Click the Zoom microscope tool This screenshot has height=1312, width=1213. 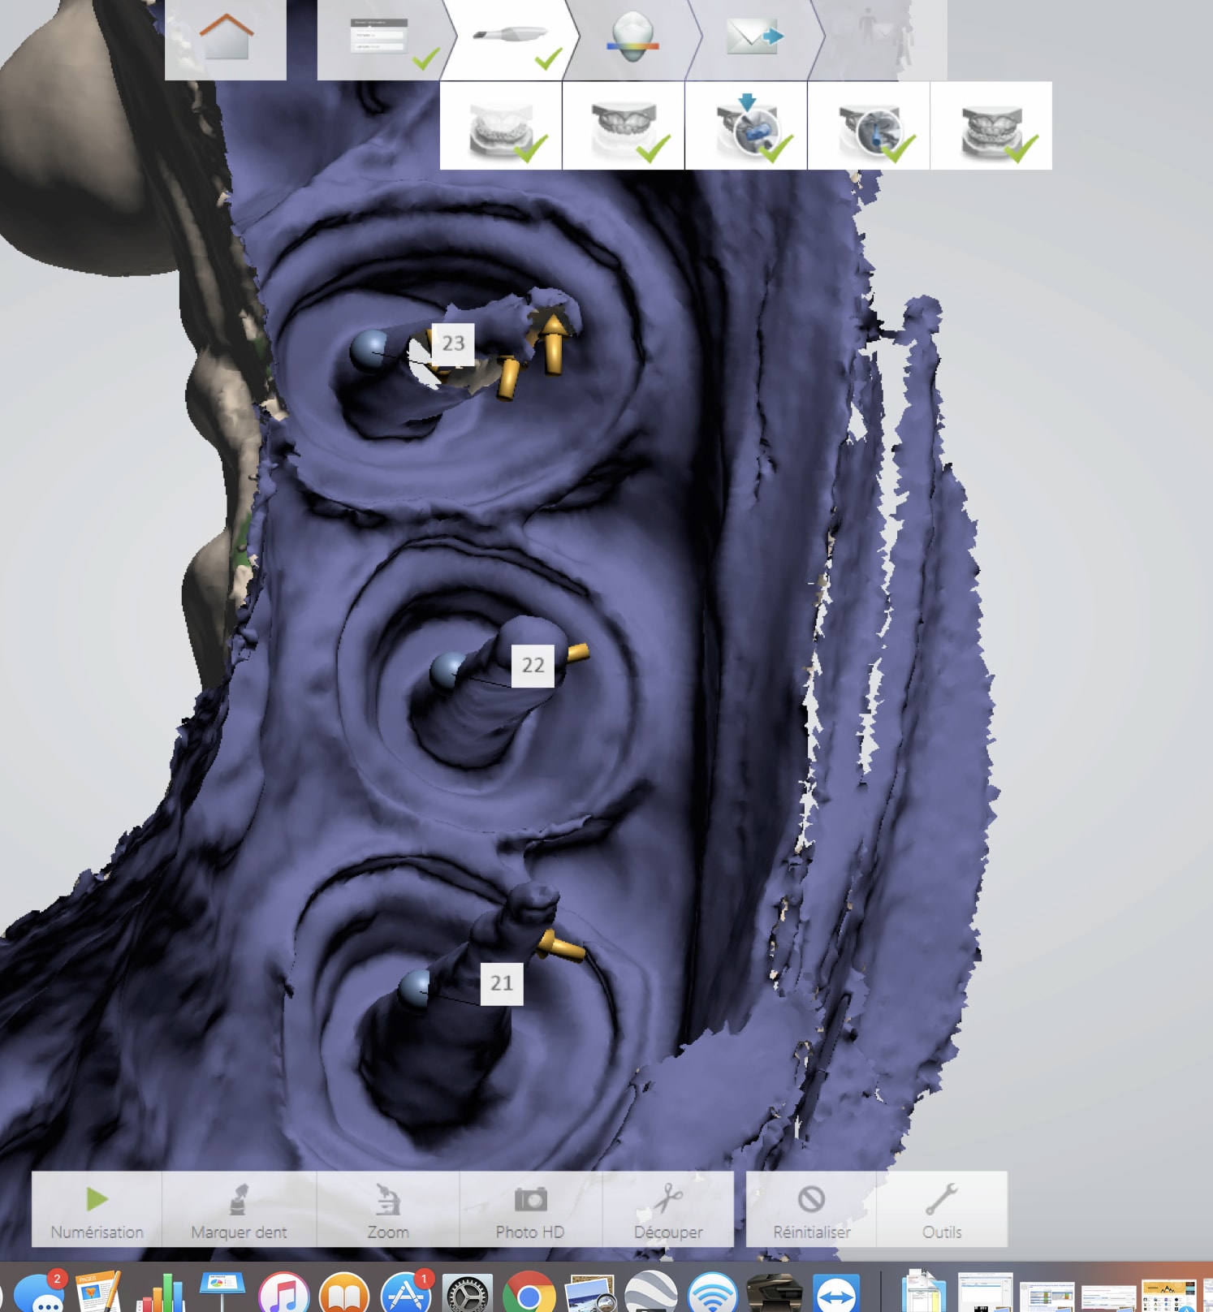tap(388, 1210)
